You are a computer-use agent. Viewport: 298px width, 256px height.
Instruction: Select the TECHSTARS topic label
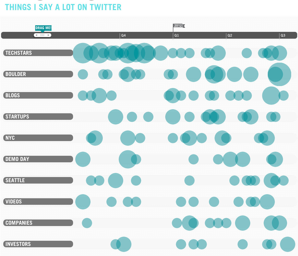click(x=38, y=53)
